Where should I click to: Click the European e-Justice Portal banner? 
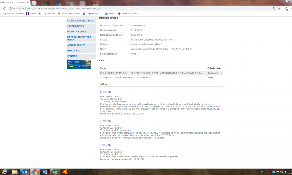pyautogui.click(x=79, y=64)
